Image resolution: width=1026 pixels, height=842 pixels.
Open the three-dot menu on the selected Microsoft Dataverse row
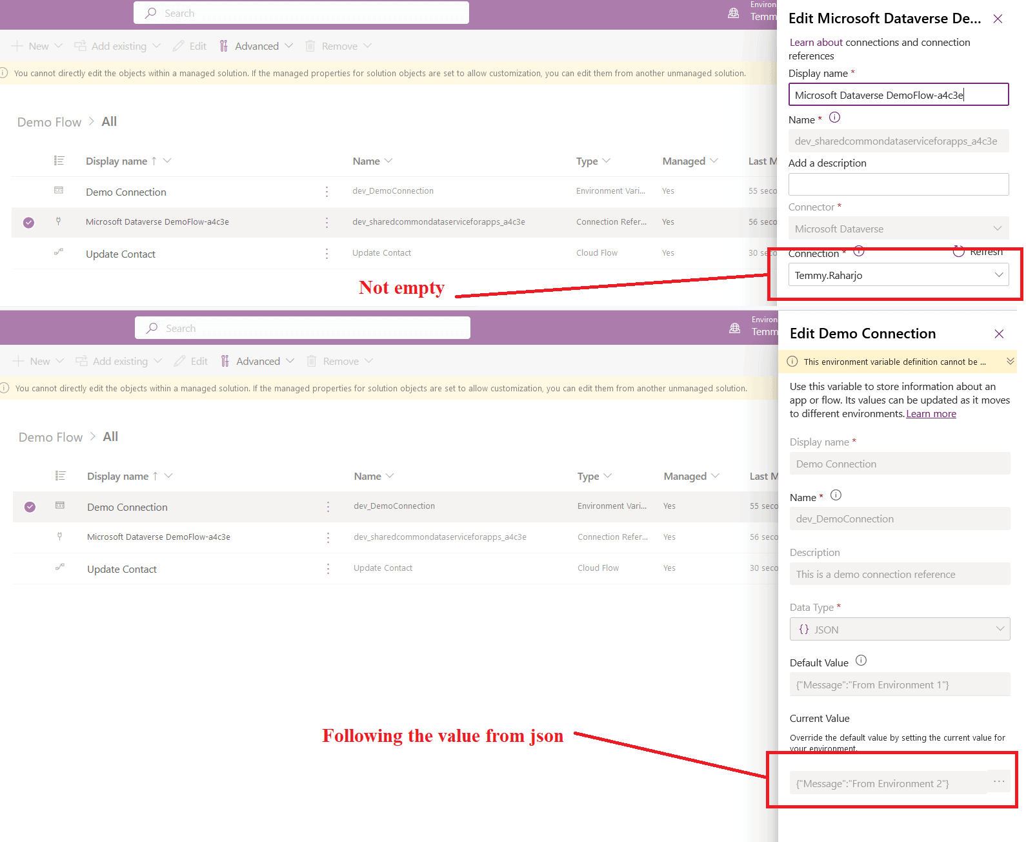(x=327, y=222)
